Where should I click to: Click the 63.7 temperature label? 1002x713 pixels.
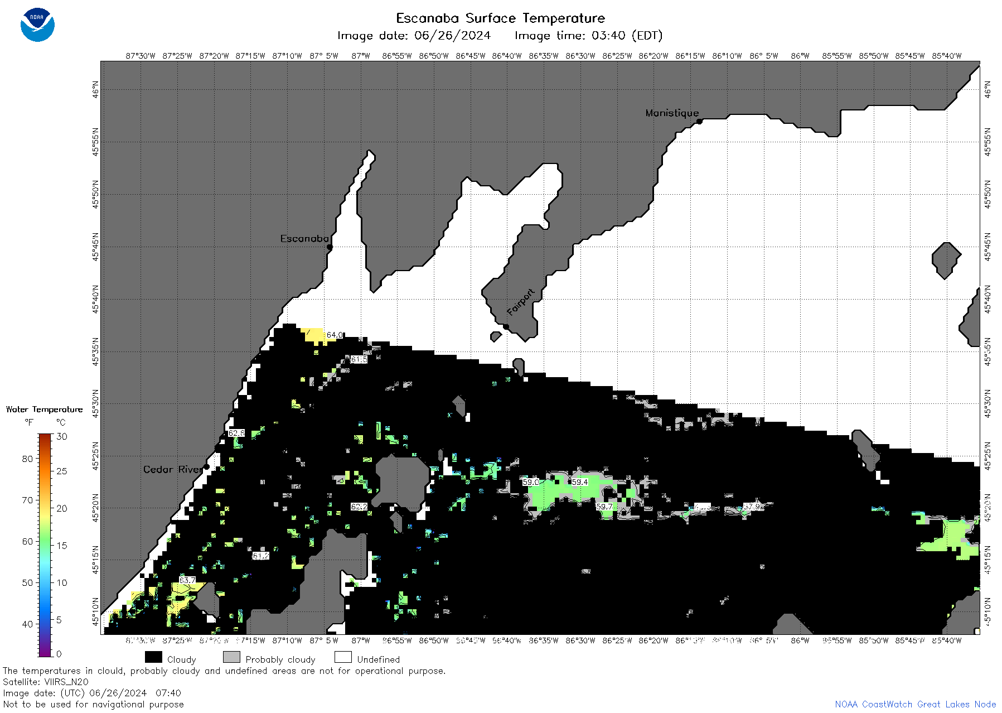tap(187, 580)
